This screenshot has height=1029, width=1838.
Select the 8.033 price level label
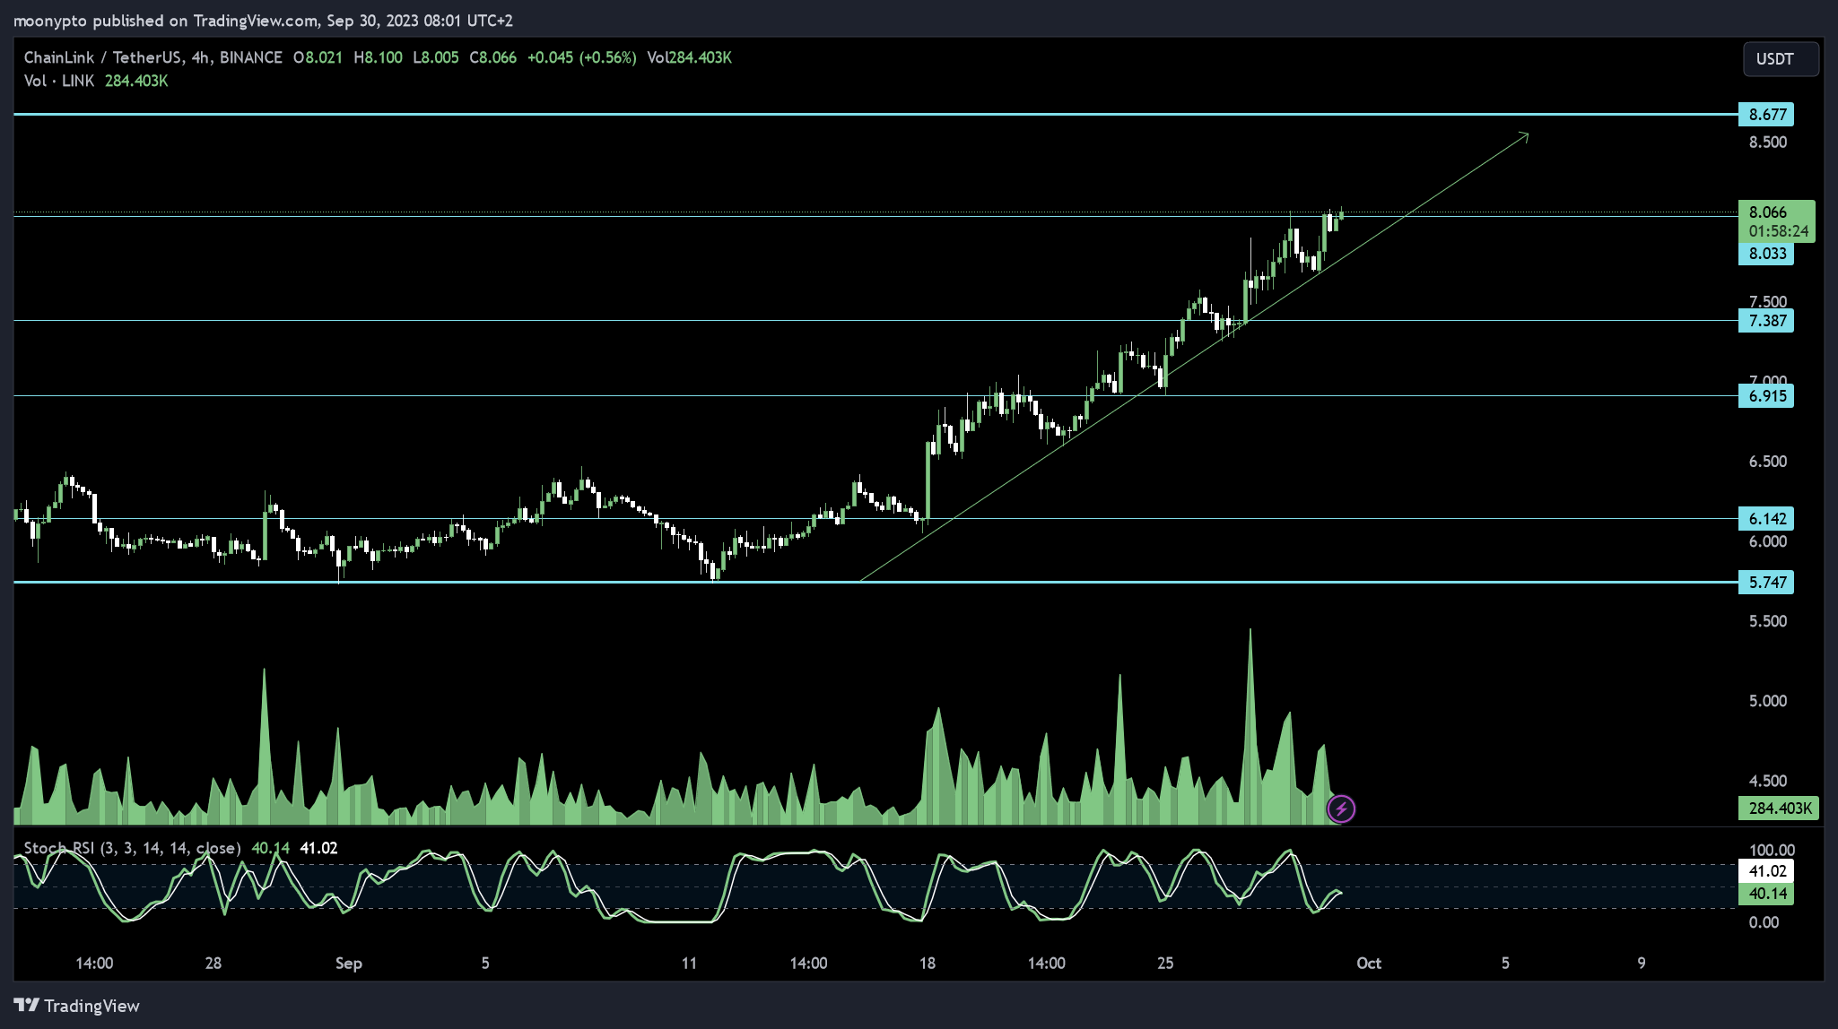[x=1766, y=254]
